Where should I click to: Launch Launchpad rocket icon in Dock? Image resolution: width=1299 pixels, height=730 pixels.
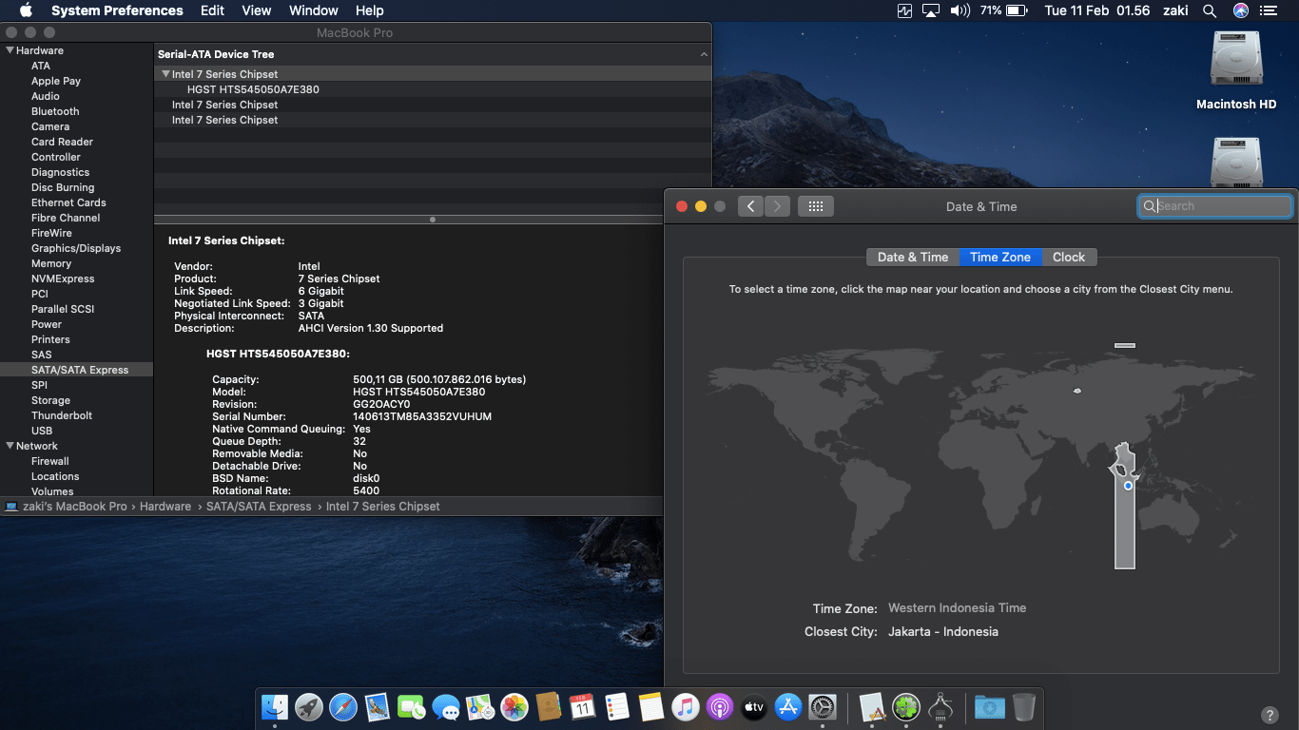point(309,706)
